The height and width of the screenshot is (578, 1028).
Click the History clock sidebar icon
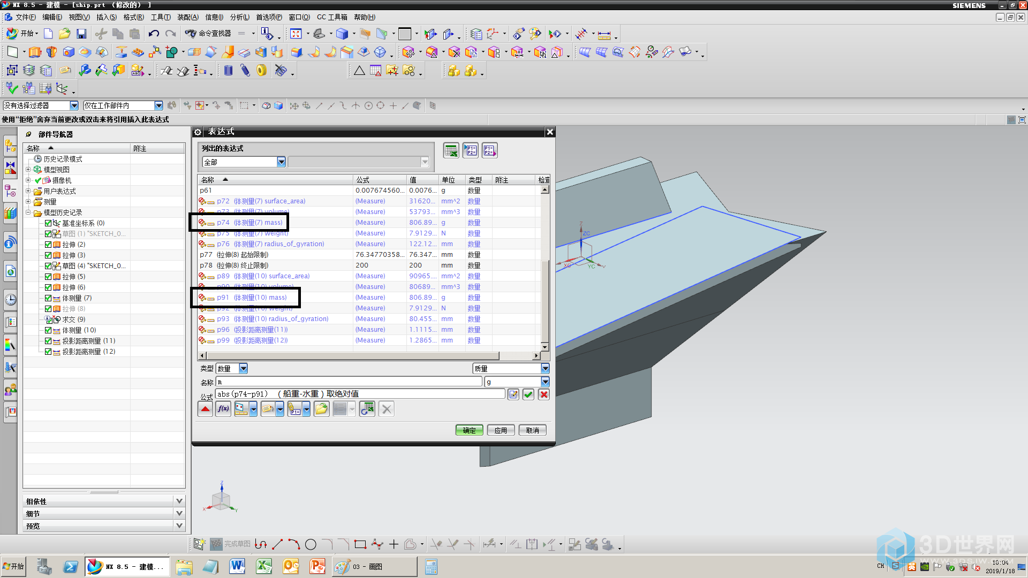click(10, 299)
